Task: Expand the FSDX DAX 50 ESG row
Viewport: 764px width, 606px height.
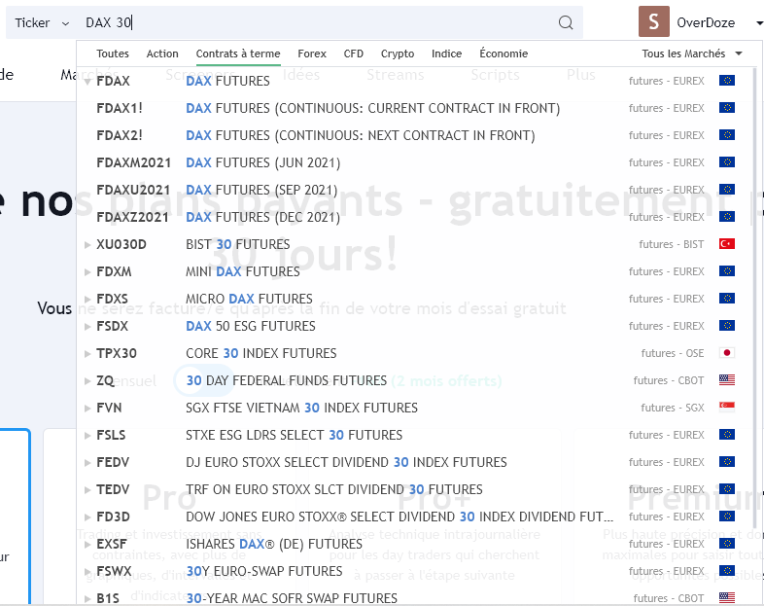Action: pyautogui.click(x=87, y=327)
